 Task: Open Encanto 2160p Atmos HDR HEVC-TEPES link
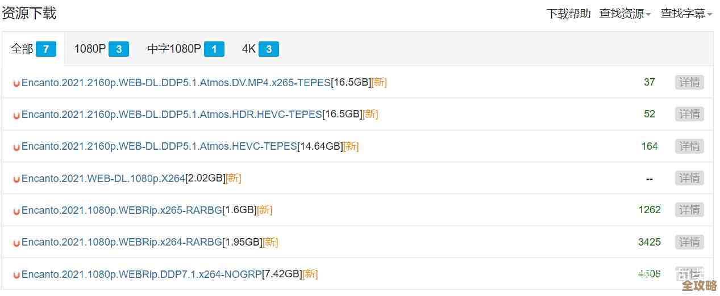click(172, 114)
